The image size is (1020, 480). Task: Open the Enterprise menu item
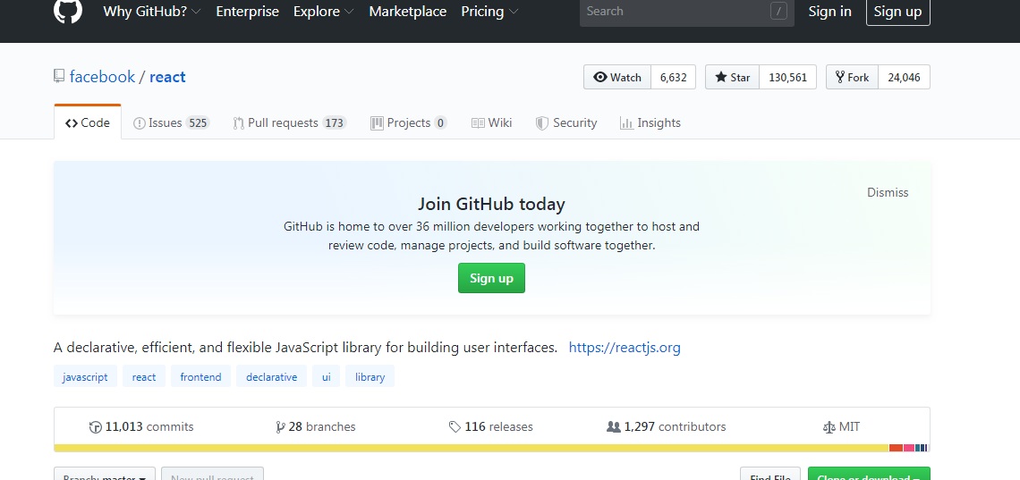(247, 12)
